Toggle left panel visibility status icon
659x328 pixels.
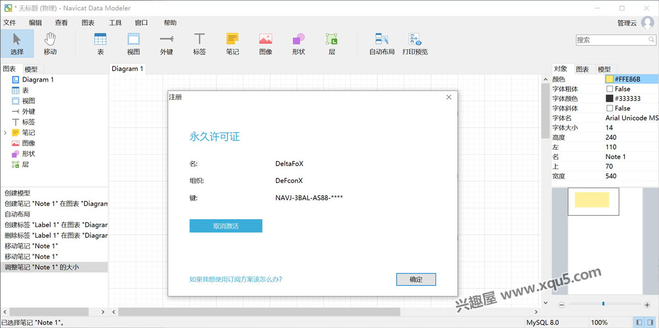point(639,322)
